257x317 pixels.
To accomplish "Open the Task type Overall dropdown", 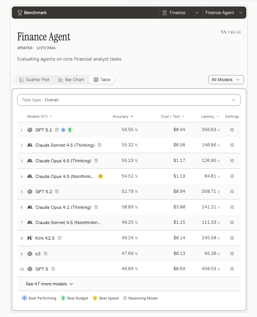I will (x=129, y=99).
